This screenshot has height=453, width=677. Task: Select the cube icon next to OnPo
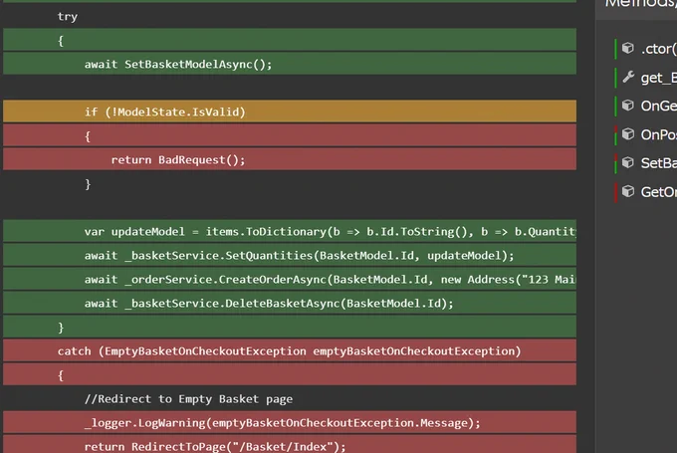pyautogui.click(x=628, y=134)
